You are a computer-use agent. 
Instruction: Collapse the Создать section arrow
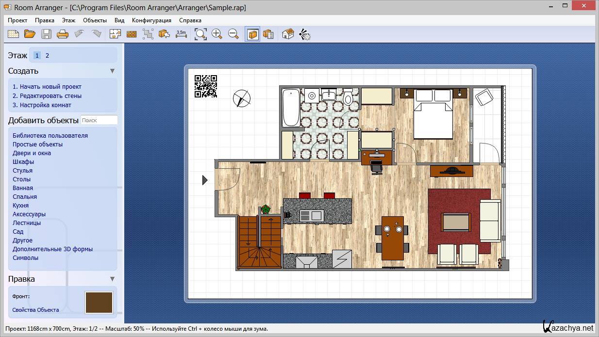112,71
